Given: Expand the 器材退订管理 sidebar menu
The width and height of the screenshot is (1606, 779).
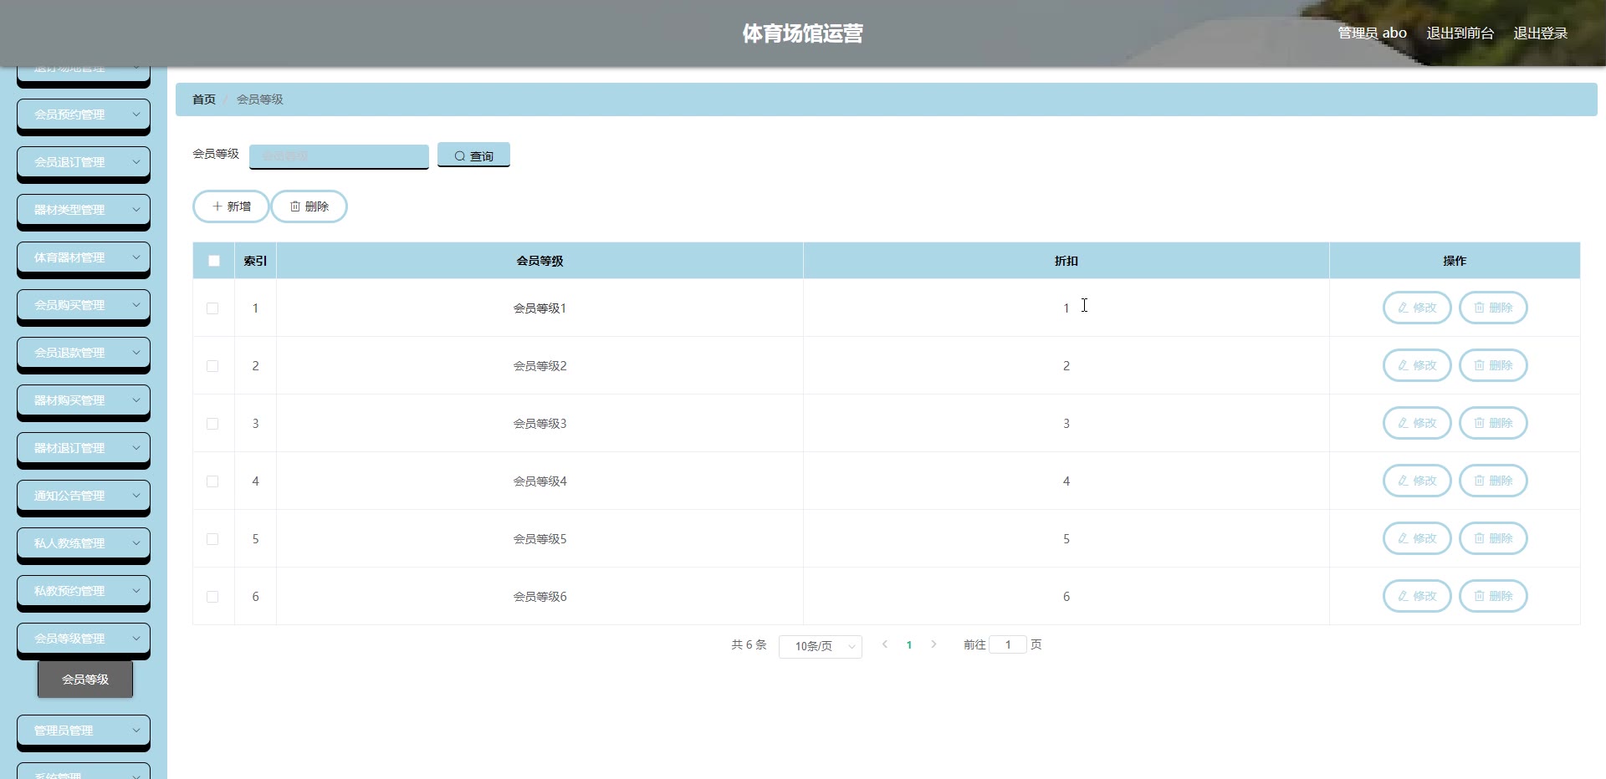Looking at the screenshot, I should click(x=84, y=449).
